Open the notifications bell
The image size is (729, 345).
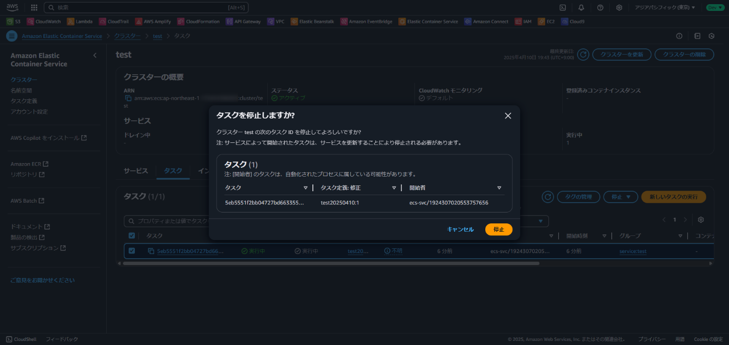[x=581, y=7]
